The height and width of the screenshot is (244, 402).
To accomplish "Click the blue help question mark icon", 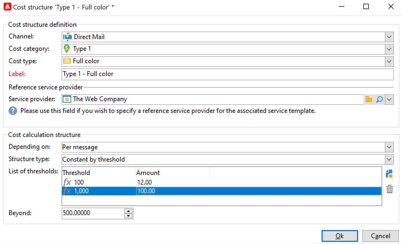I will point(13,111).
